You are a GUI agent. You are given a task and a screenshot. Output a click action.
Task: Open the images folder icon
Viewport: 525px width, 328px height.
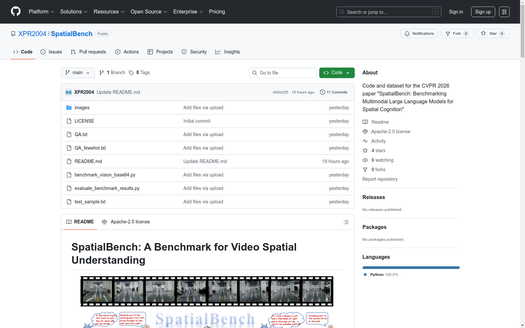point(69,107)
